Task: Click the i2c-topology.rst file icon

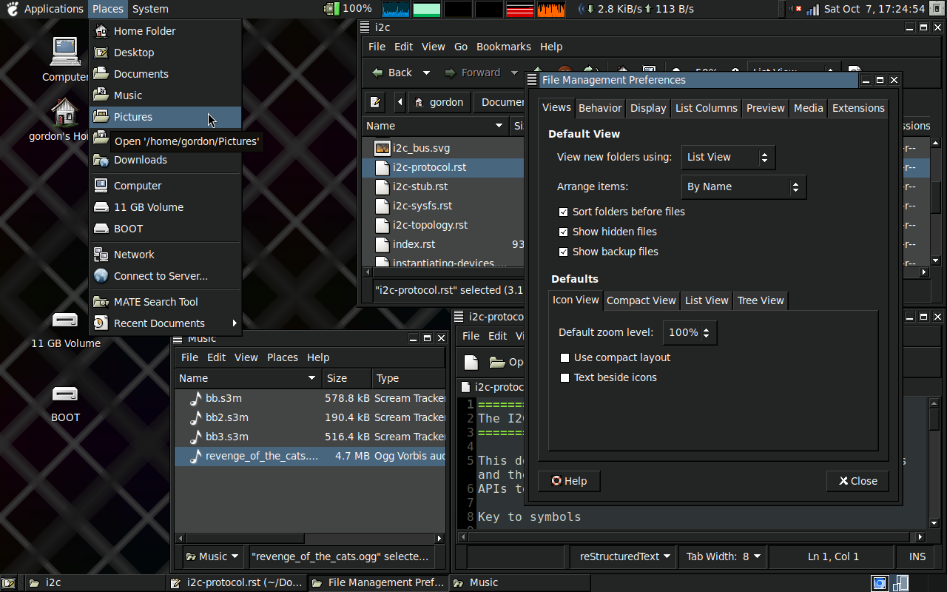Action: [382, 225]
